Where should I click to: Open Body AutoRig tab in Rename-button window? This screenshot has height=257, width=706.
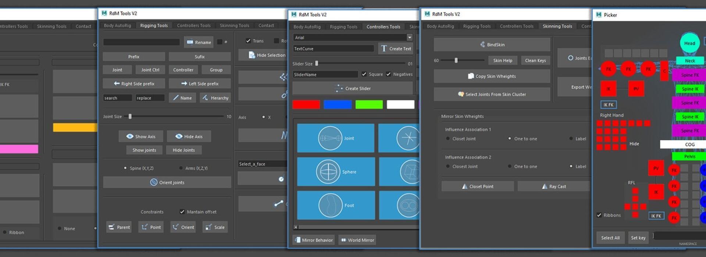pos(117,26)
